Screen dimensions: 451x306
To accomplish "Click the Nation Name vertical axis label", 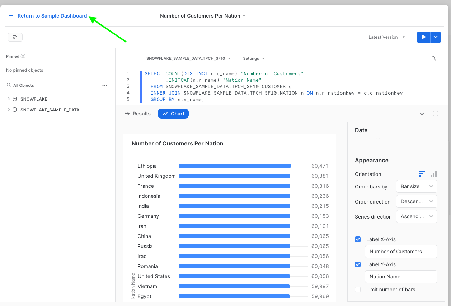I will (x=133, y=286).
